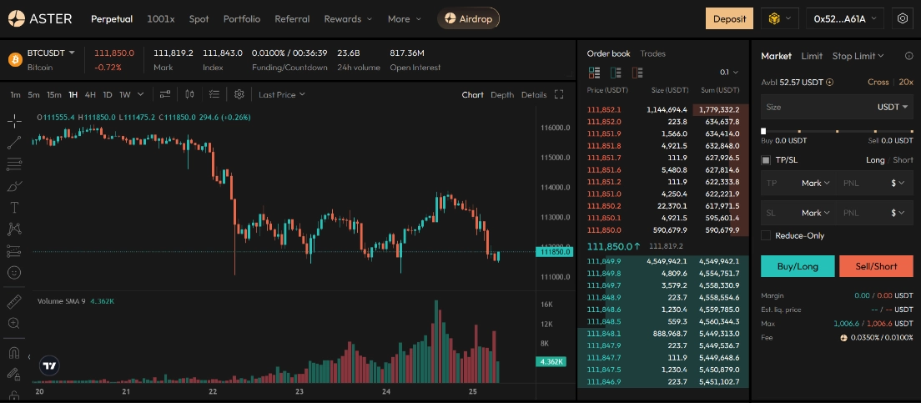Select the trend line drawing tool
The image size is (921, 403).
tap(14, 142)
